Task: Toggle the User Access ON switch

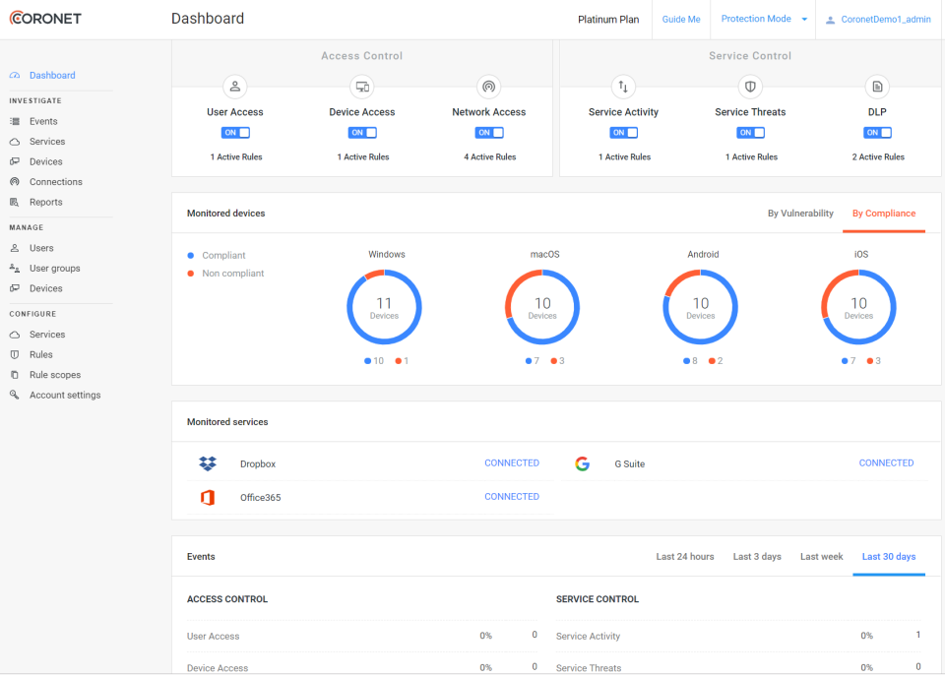Action: pyautogui.click(x=236, y=133)
